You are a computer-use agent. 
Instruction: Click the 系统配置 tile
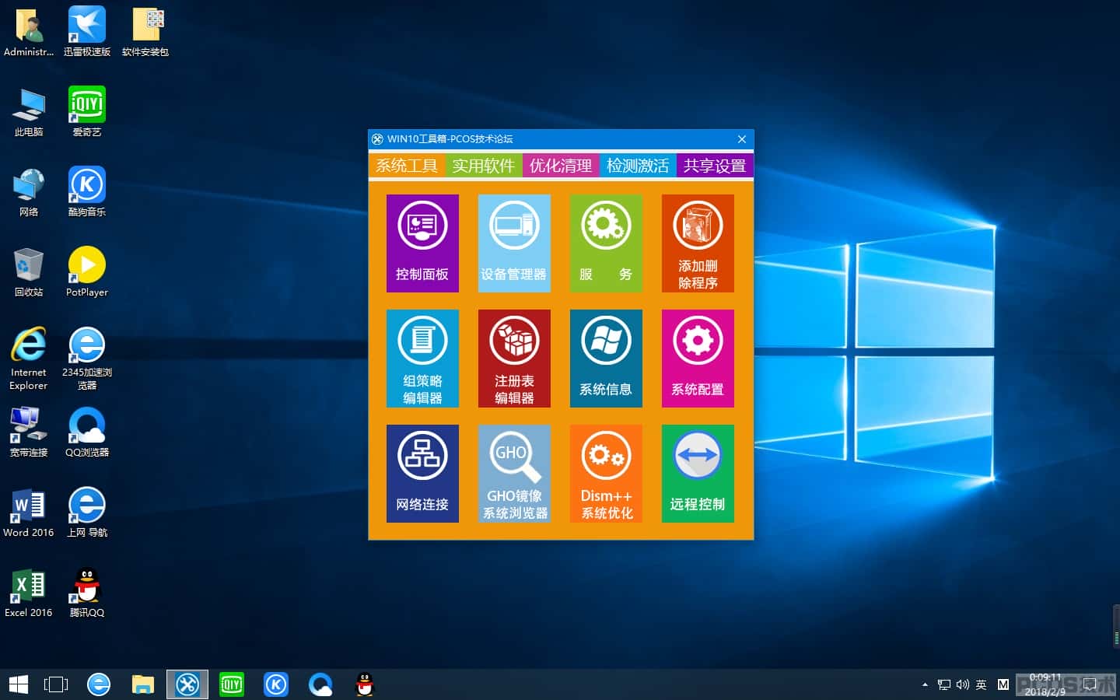(x=698, y=359)
